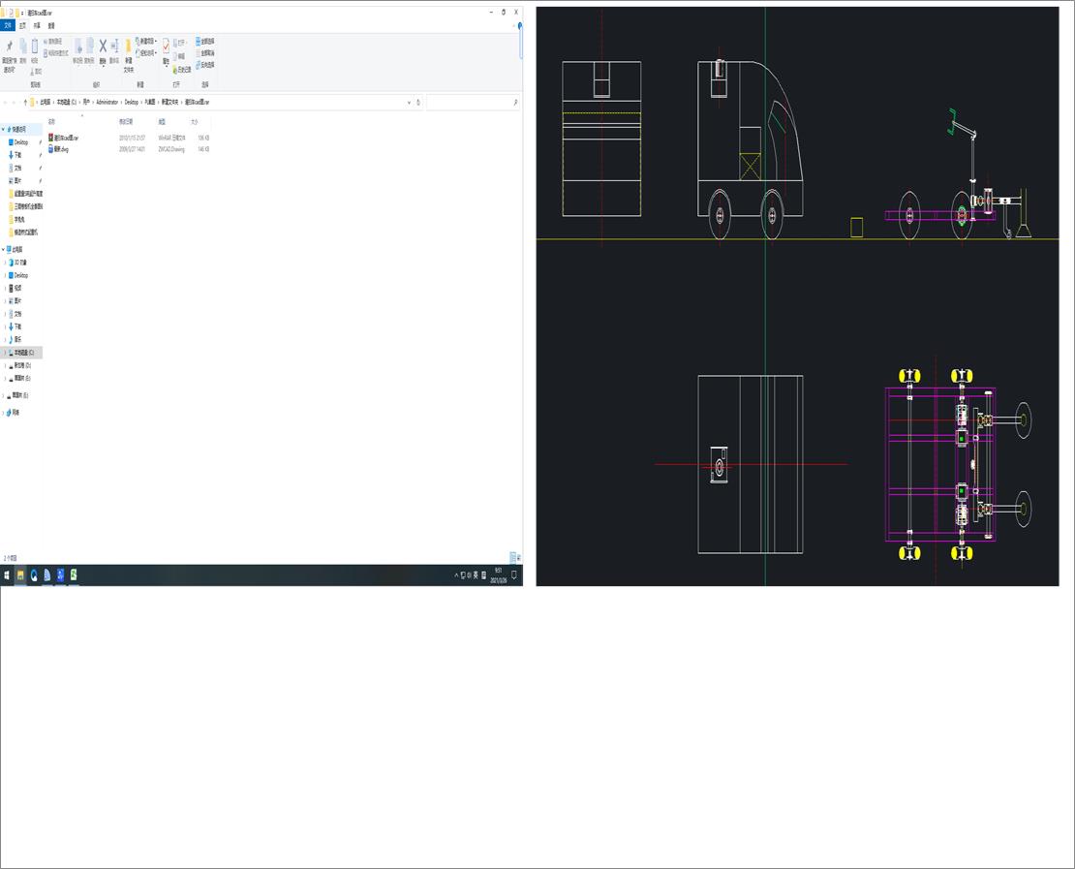The width and height of the screenshot is (1075, 869).
Task: Click inside the search box
Action: [x=475, y=102]
